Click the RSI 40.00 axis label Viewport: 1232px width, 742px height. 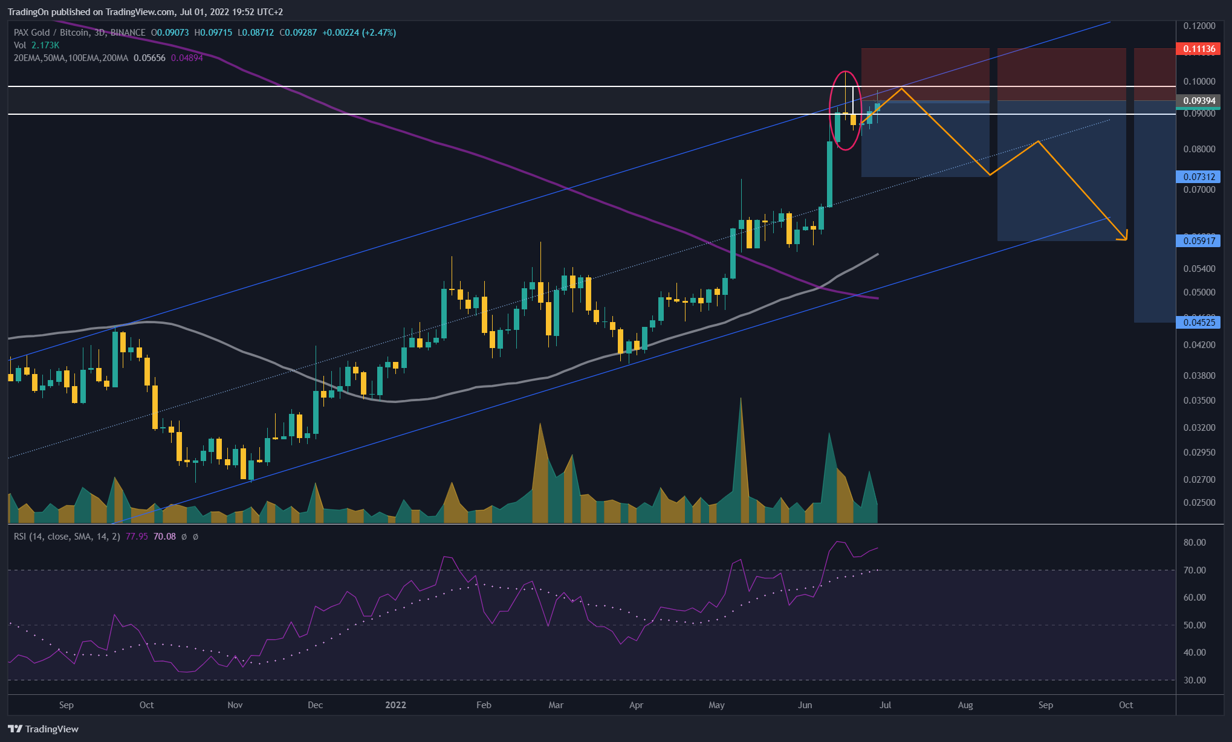(1195, 653)
